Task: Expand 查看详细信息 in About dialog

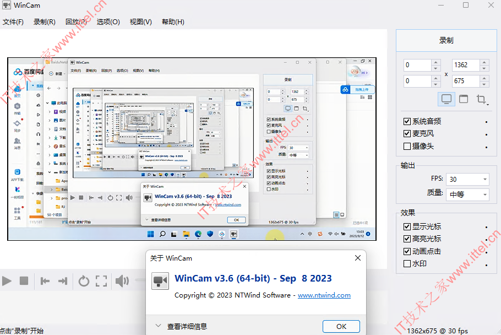Action: pos(181,326)
